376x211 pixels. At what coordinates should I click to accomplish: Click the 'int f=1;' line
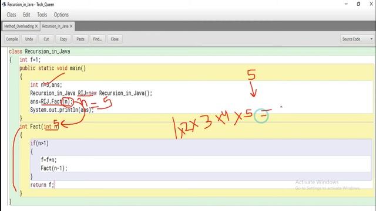(30, 60)
